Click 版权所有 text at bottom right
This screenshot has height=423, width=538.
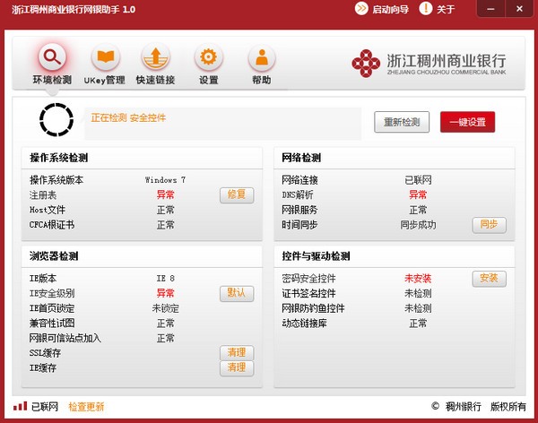pyautogui.click(x=508, y=407)
